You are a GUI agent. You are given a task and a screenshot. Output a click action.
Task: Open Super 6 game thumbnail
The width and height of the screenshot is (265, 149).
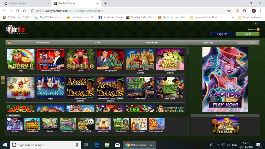[80, 59]
